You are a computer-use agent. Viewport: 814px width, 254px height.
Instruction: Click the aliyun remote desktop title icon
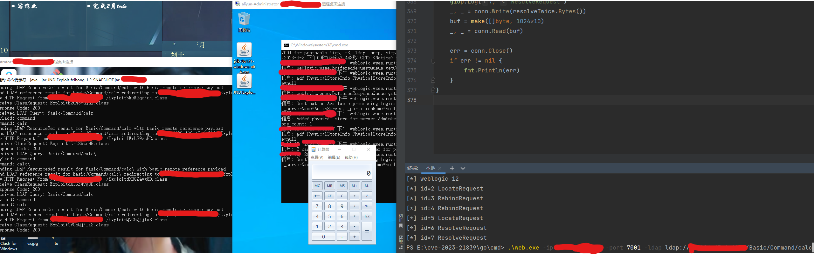(237, 4)
